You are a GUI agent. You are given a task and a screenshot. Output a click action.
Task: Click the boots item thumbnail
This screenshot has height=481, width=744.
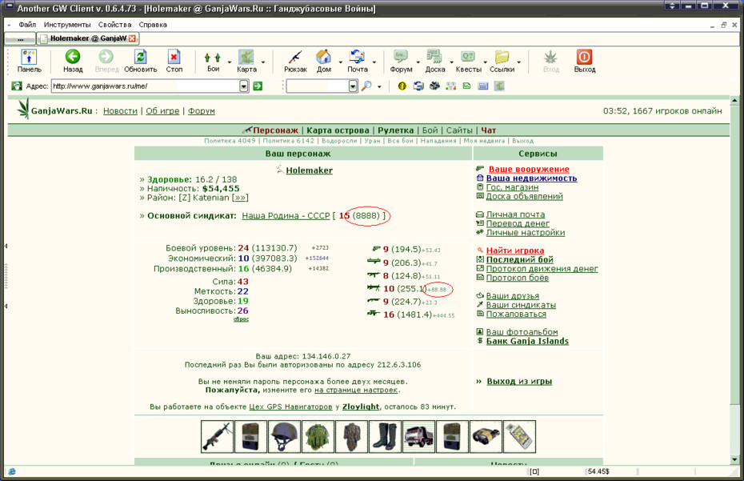point(385,436)
